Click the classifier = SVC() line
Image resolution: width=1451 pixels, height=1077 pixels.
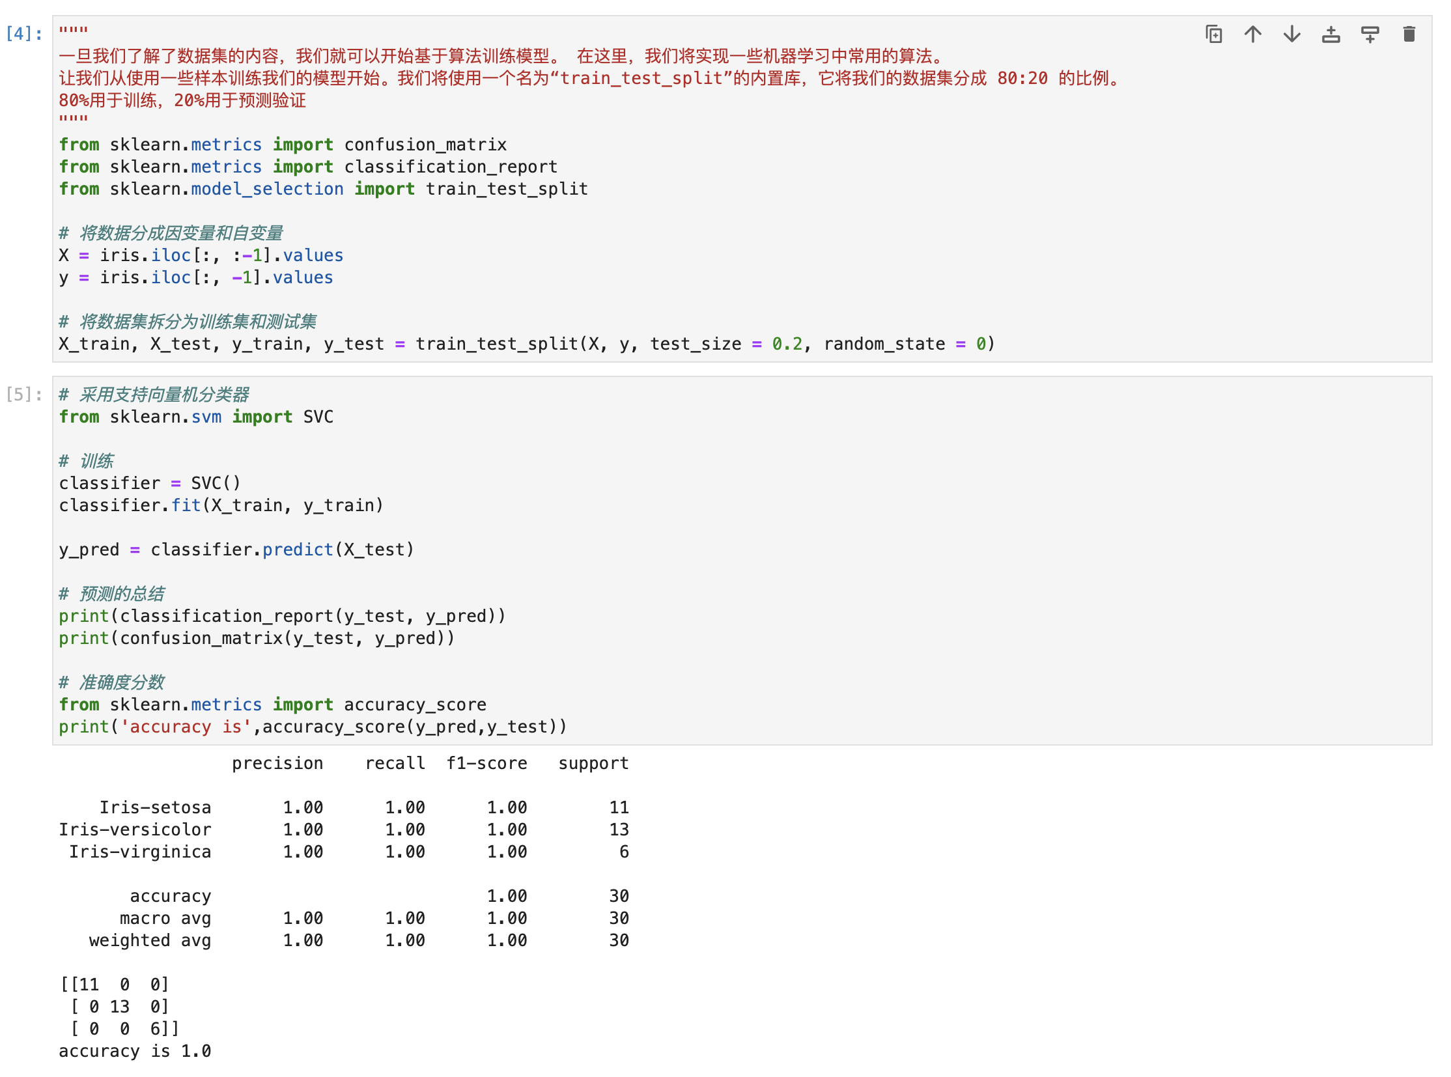pyautogui.click(x=149, y=483)
